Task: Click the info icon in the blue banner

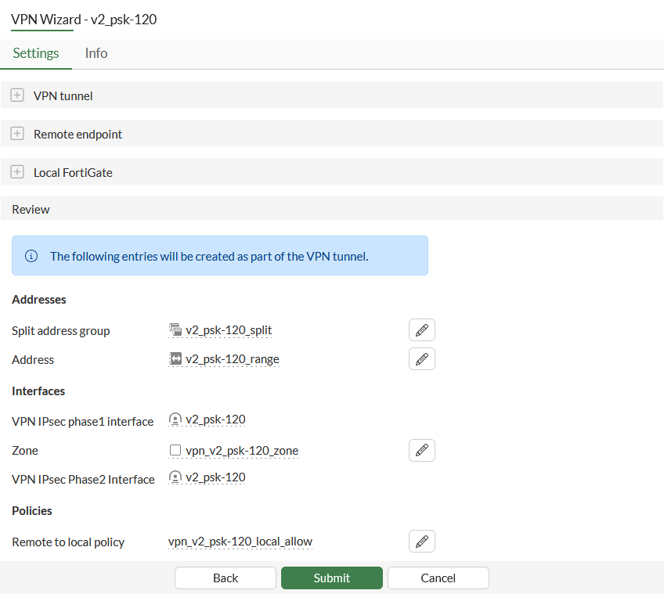Action: click(x=31, y=256)
